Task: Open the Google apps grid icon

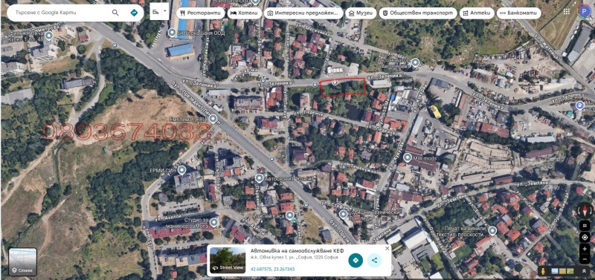Action: (x=567, y=12)
